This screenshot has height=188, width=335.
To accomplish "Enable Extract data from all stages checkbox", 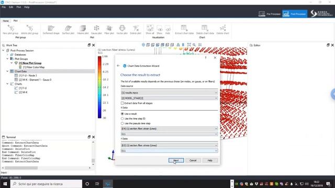I will click(122, 103).
